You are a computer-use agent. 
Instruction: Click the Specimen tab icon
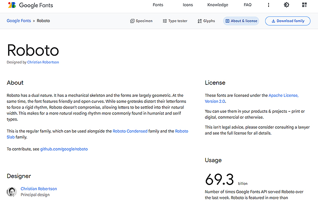132,21
